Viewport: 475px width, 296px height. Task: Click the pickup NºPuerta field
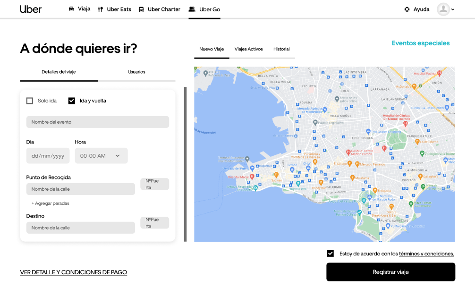point(154,184)
